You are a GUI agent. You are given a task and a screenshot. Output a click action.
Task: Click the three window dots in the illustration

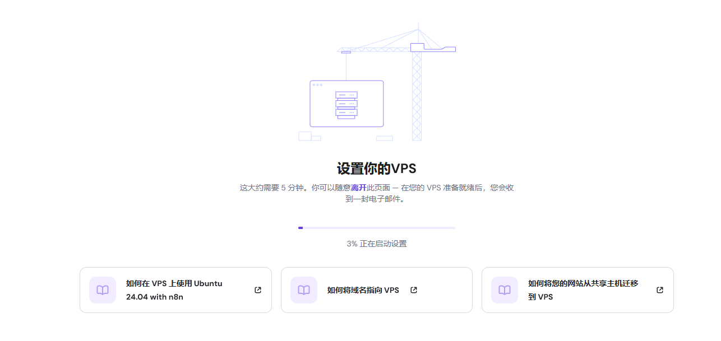[x=317, y=85]
